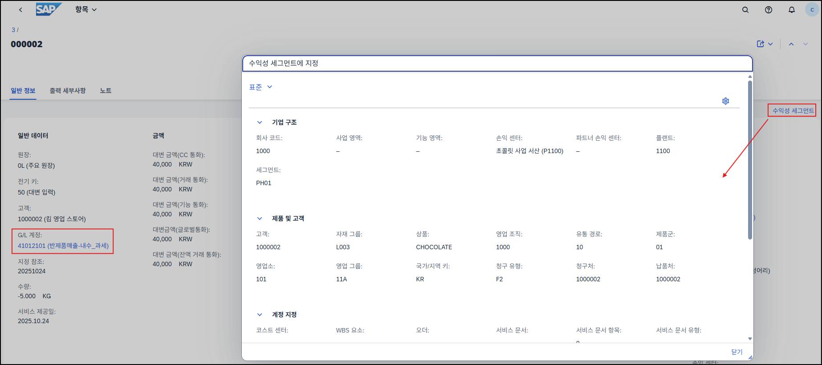Click the 수익성 세그먼트 link
822x365 pixels.
793,110
